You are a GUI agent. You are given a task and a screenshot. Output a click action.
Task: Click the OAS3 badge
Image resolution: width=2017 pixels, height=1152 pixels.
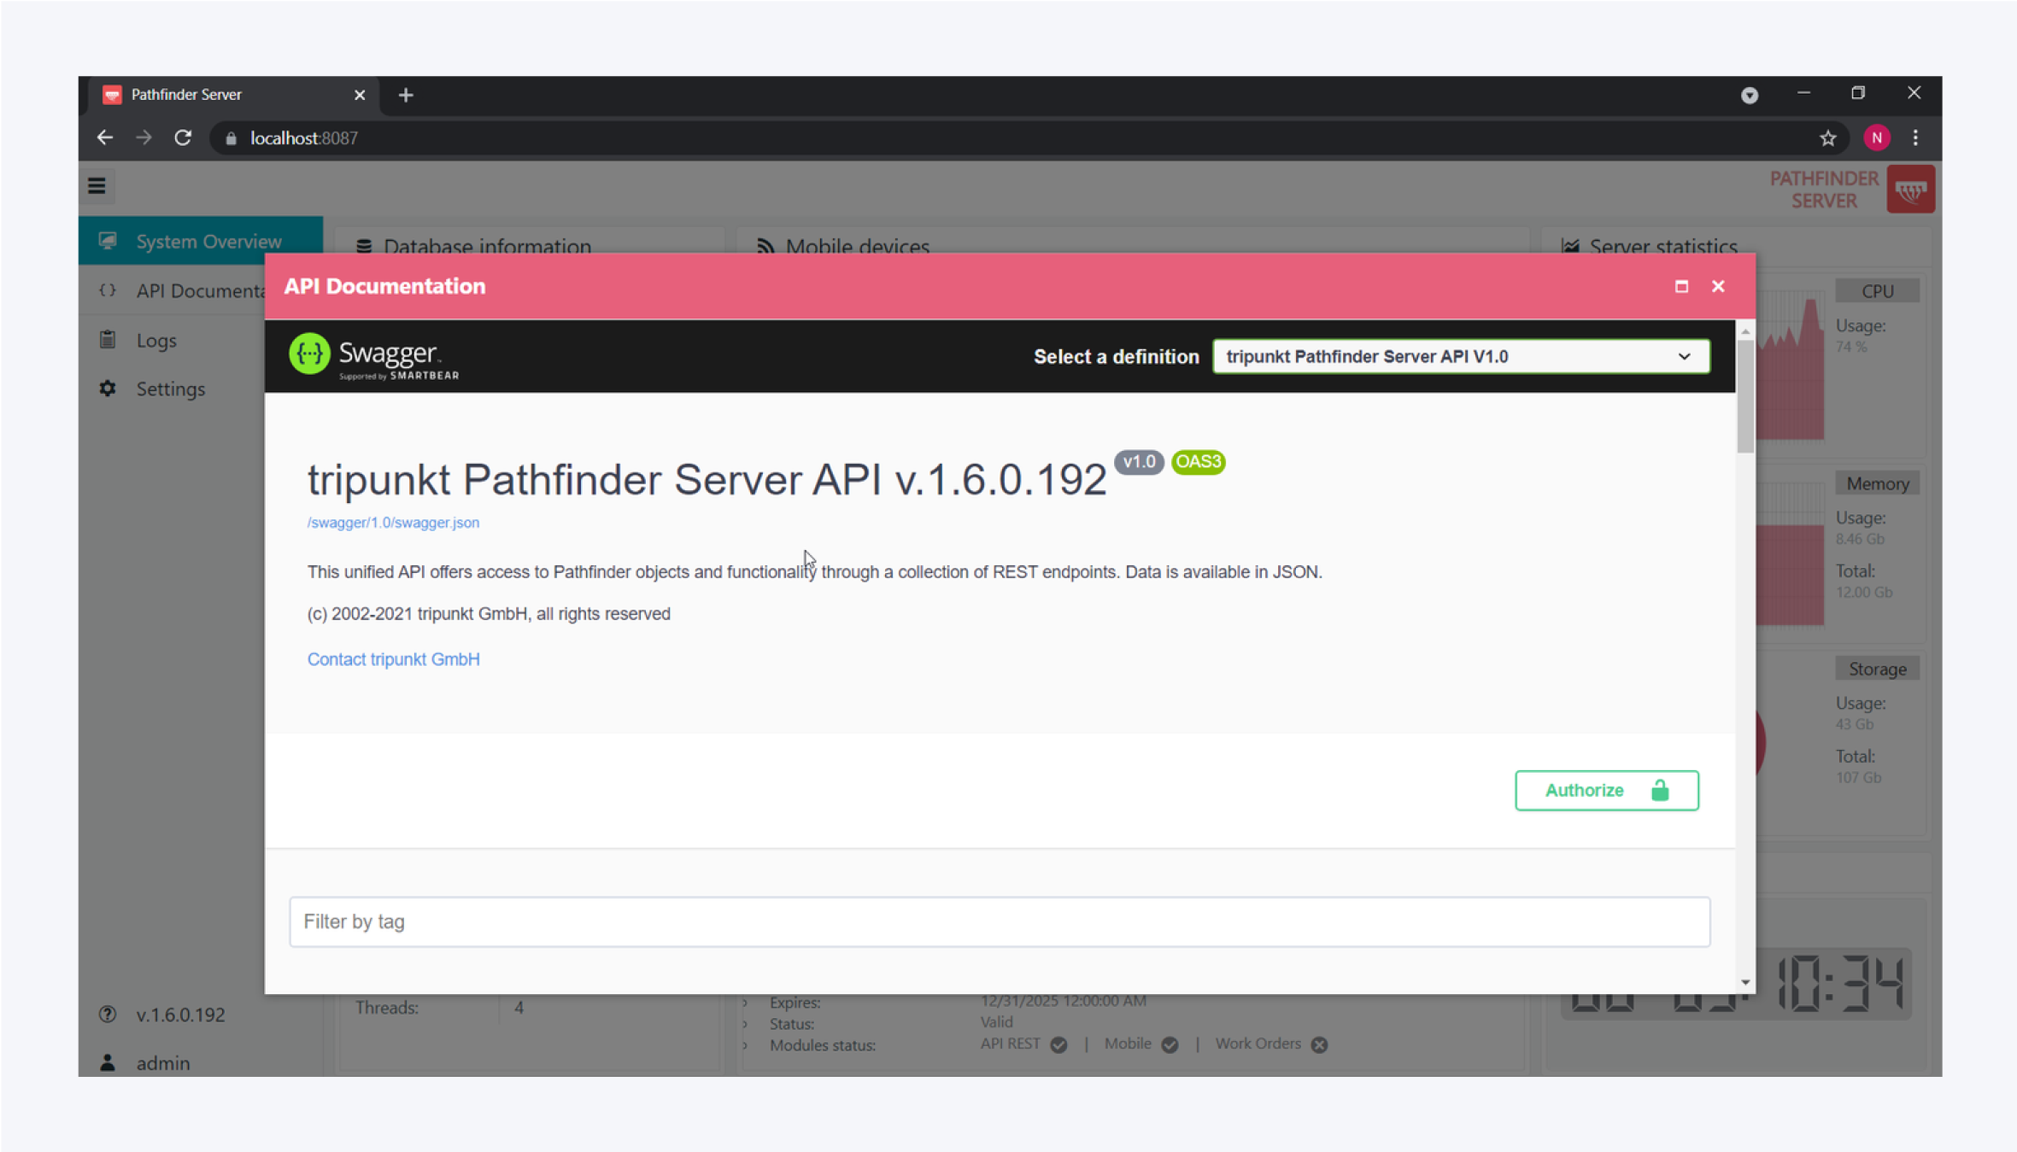point(1198,462)
